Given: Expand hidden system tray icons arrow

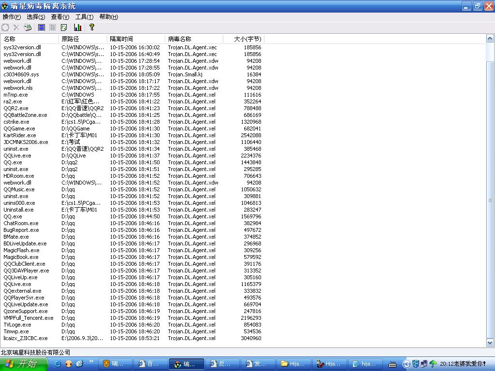Looking at the screenshot, I should click(407, 364).
